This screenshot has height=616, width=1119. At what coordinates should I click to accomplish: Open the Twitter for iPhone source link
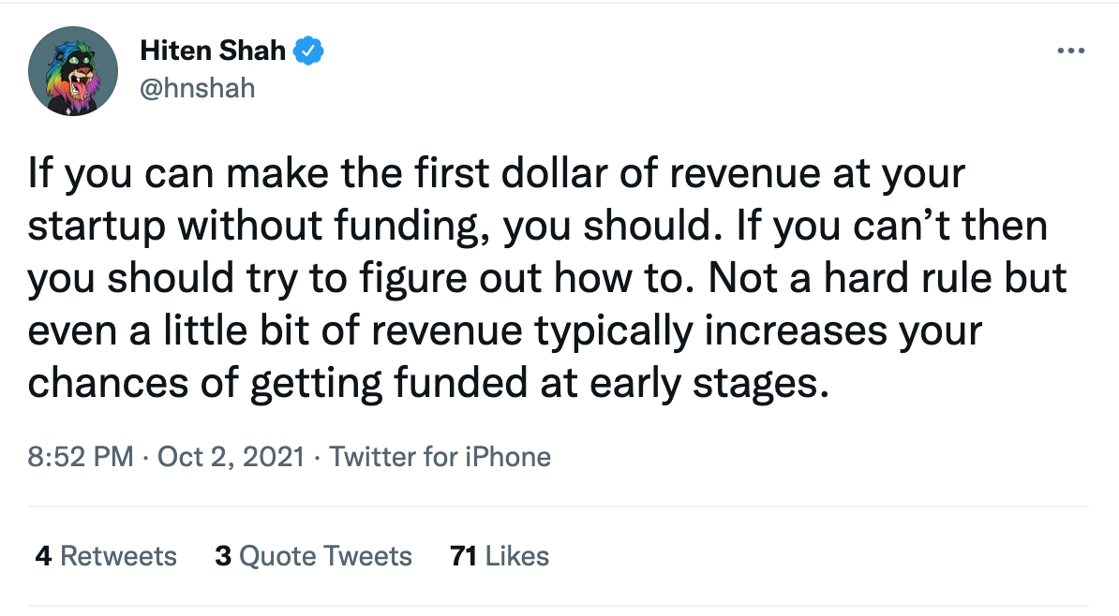pyautogui.click(x=440, y=456)
